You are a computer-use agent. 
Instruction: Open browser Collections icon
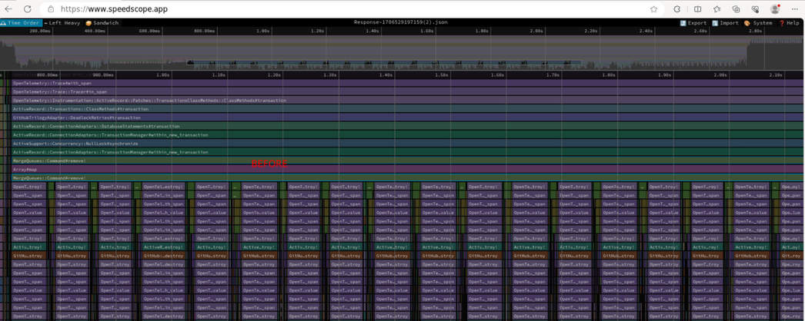(736, 9)
